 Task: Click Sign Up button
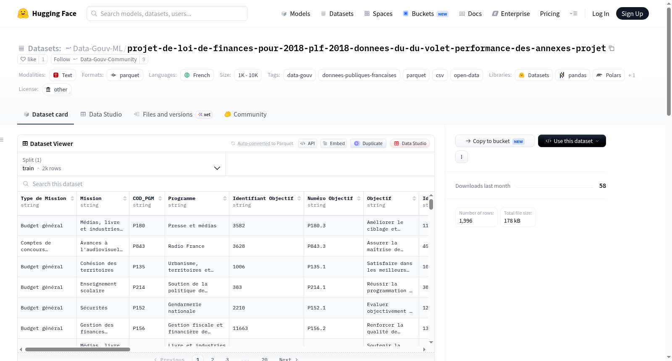click(632, 13)
